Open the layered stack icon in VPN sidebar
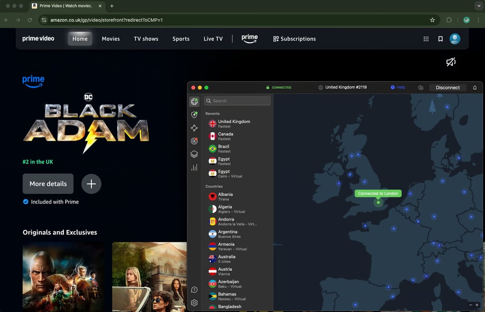The width and height of the screenshot is (485, 312). (194, 154)
